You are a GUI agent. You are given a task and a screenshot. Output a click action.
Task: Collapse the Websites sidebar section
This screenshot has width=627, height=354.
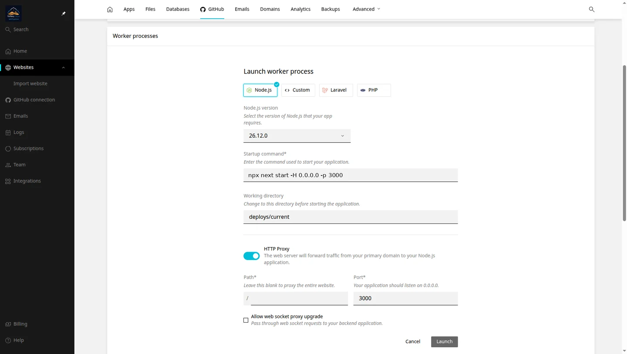click(64, 67)
